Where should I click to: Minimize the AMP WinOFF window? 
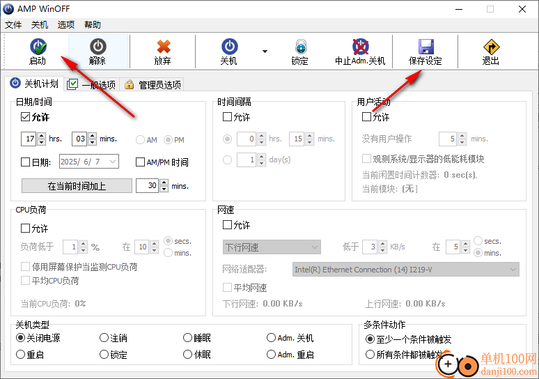tap(459, 9)
